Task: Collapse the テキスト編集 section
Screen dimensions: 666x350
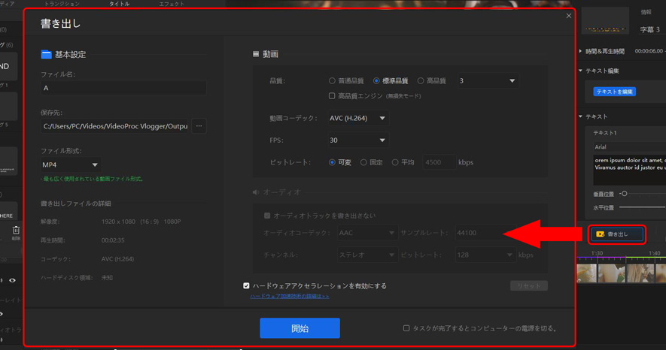Action: pyautogui.click(x=581, y=71)
